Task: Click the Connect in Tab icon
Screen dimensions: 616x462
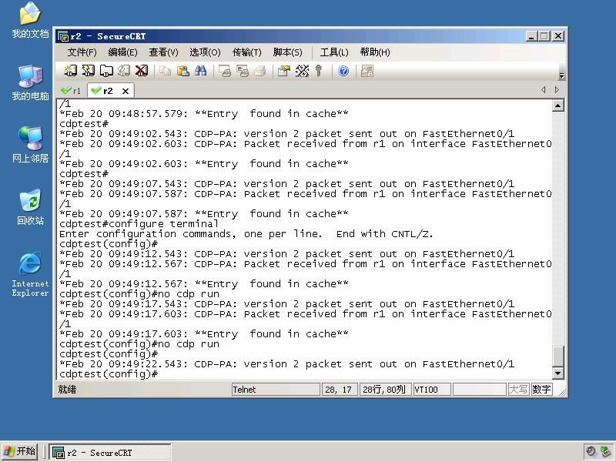Action: [x=106, y=71]
